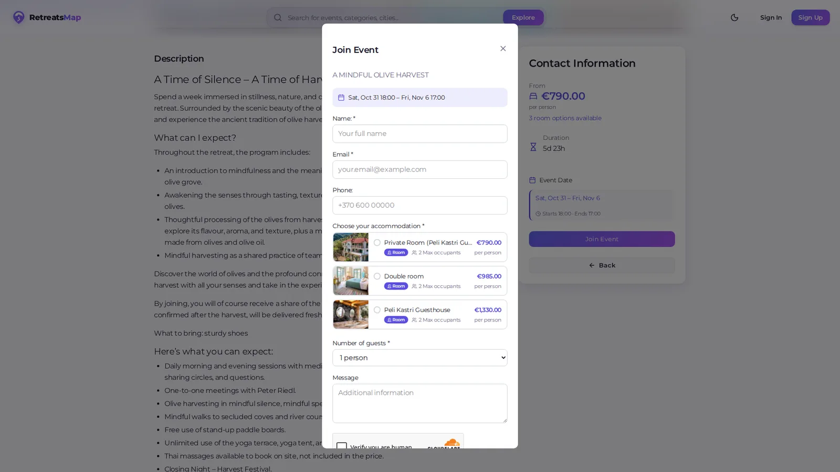
Task: Click the Explore button
Action: pyautogui.click(x=523, y=17)
